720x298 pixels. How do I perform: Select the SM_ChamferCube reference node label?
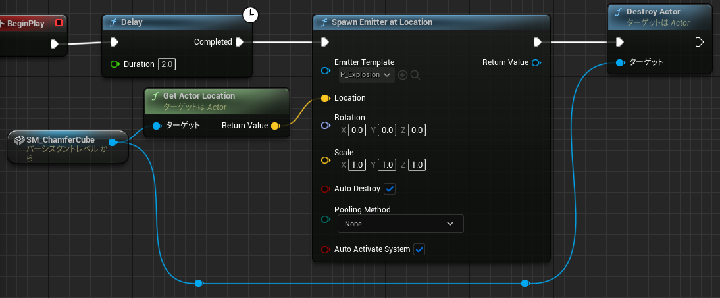click(60, 139)
